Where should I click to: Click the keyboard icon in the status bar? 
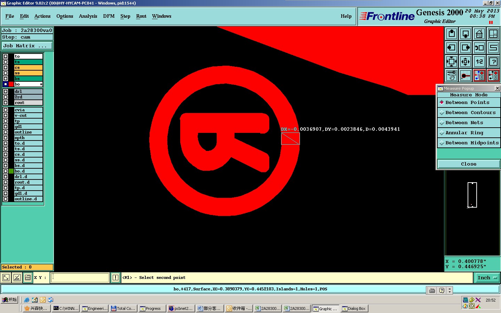click(x=432, y=290)
